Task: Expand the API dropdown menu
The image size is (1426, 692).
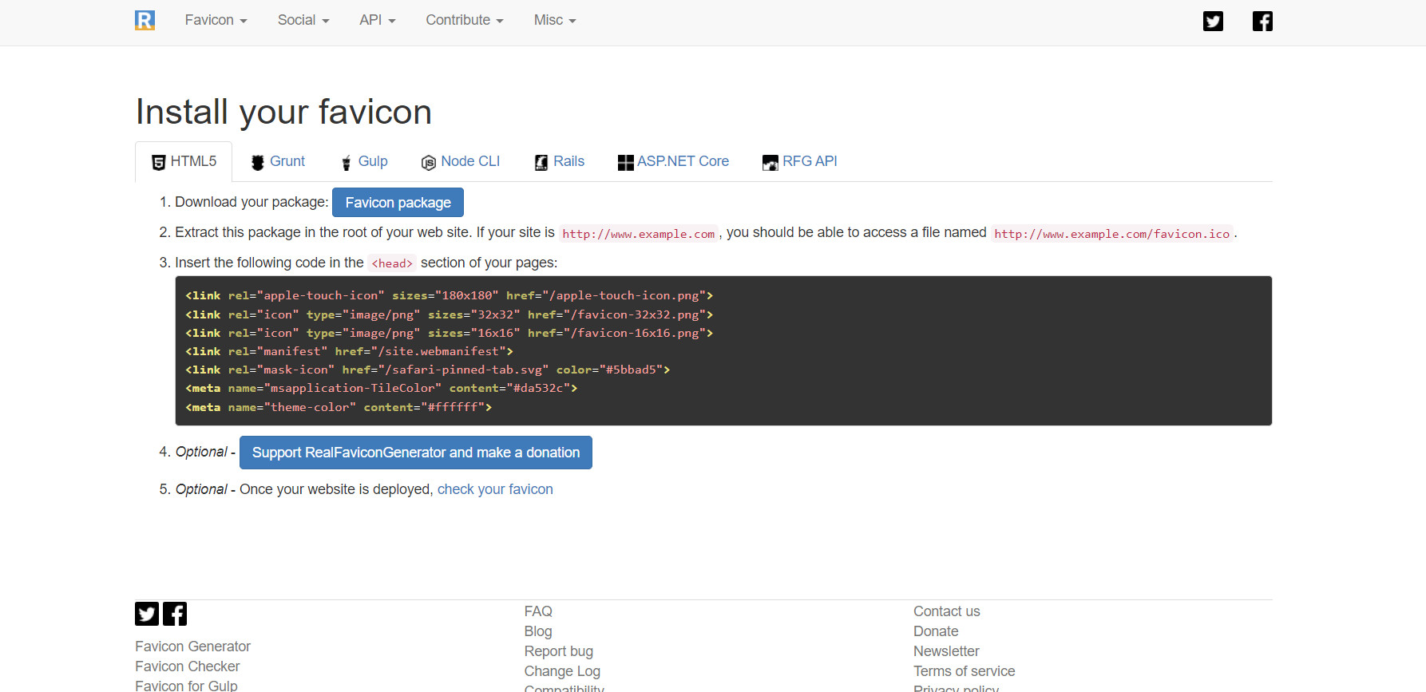Action: [x=378, y=20]
